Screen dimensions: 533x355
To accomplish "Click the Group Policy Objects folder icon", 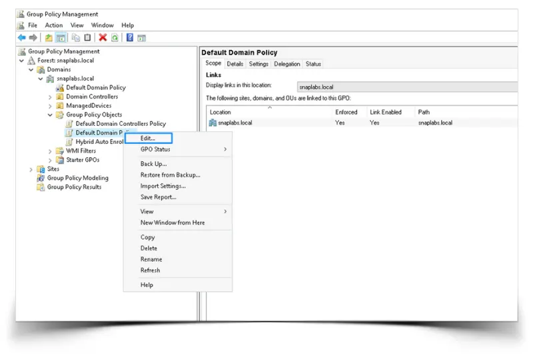I will point(60,115).
